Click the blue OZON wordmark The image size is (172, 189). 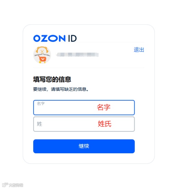point(49,38)
